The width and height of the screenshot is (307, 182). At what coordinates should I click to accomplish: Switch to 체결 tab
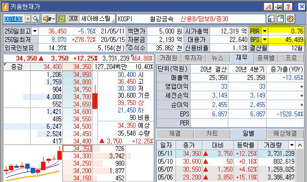pyautogui.click(x=175, y=134)
